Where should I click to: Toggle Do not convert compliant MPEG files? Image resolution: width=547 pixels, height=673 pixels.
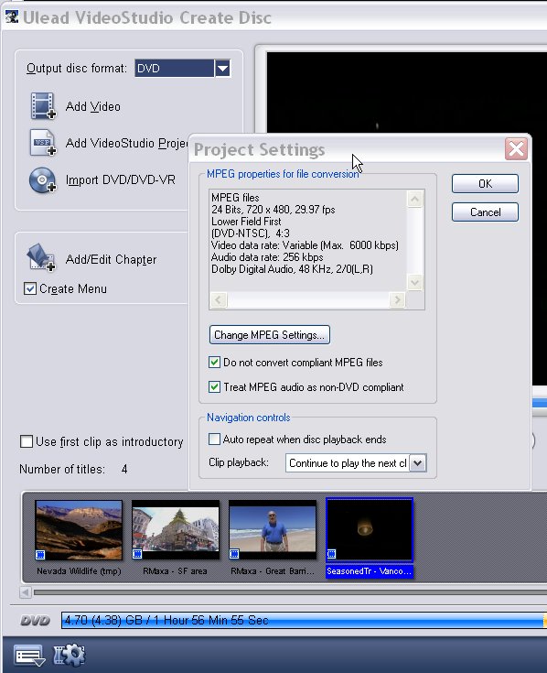point(214,363)
